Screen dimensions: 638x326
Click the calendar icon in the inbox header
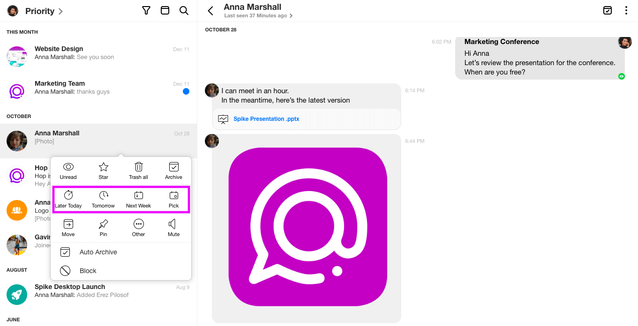pos(165,11)
